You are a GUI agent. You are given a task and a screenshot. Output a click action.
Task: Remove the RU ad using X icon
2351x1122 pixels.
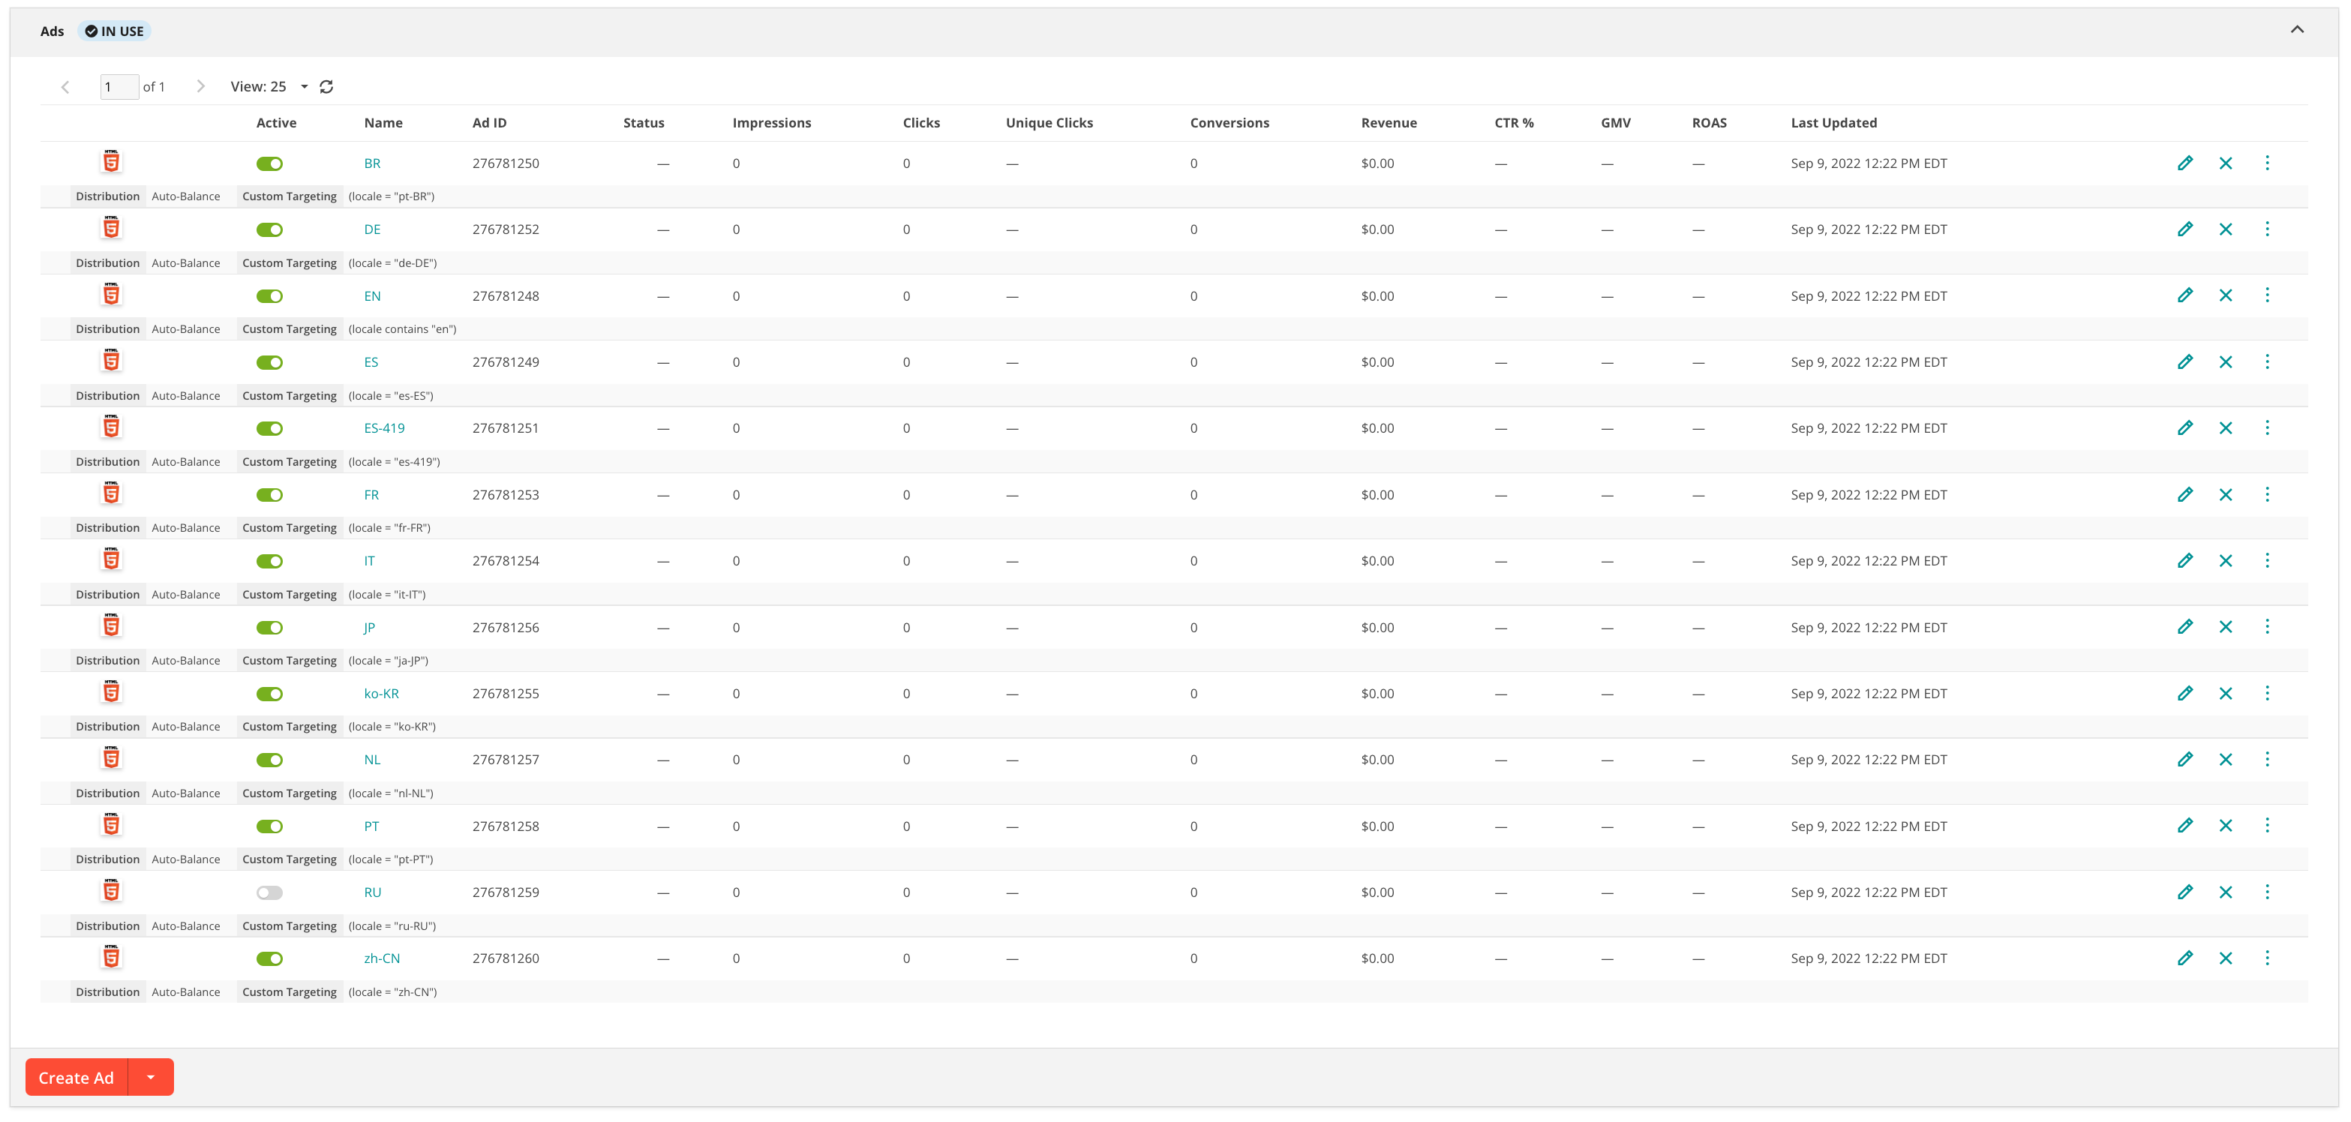[x=2226, y=892]
